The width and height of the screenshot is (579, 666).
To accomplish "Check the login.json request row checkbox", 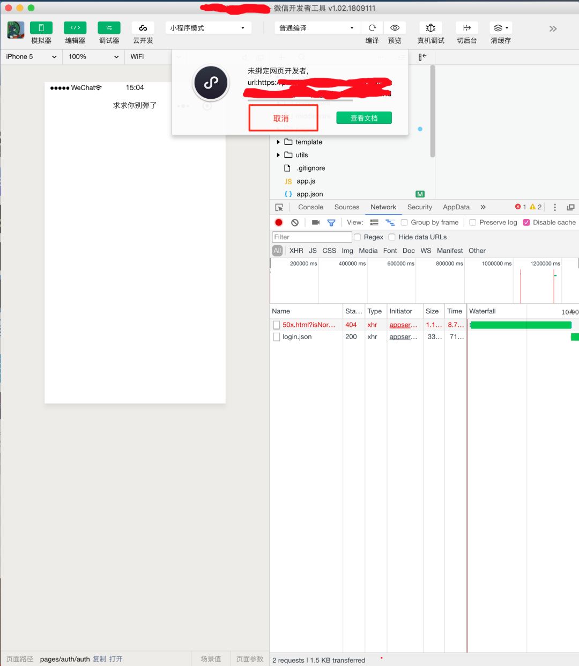I will tap(277, 337).
